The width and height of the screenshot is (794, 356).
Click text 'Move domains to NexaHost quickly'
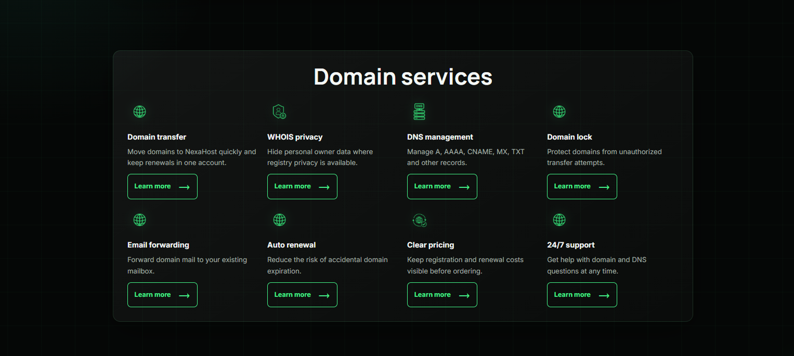pos(185,152)
